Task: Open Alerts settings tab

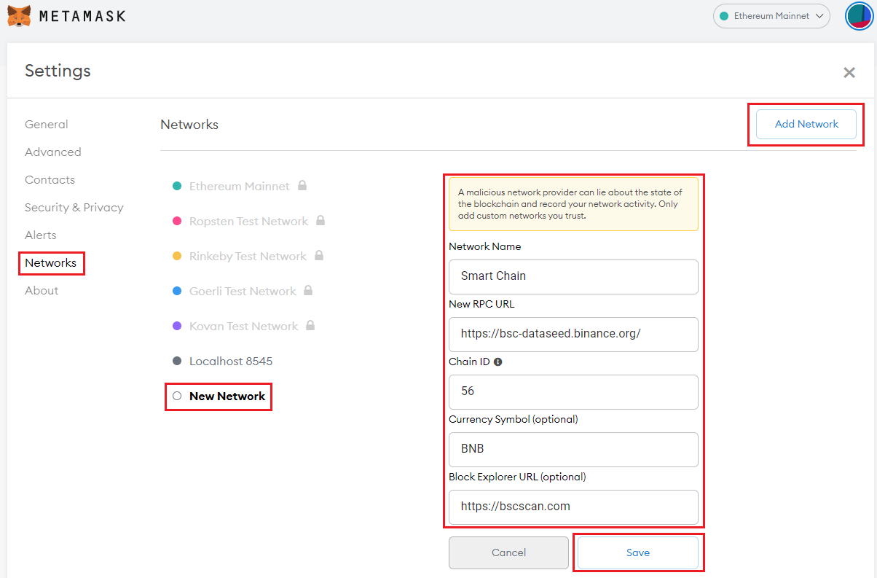Action: tap(41, 235)
